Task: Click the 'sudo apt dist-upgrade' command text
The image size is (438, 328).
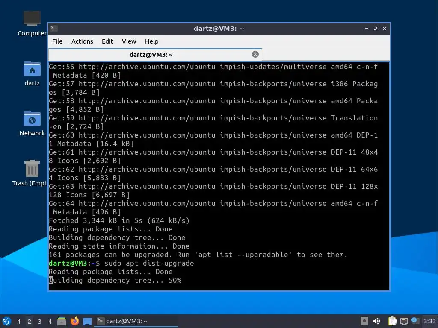Action: click(149, 263)
